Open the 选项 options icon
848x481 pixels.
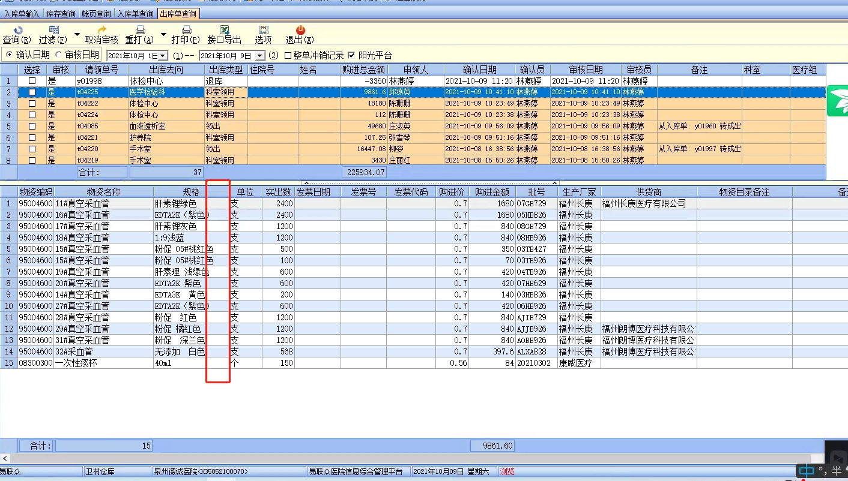click(x=263, y=30)
